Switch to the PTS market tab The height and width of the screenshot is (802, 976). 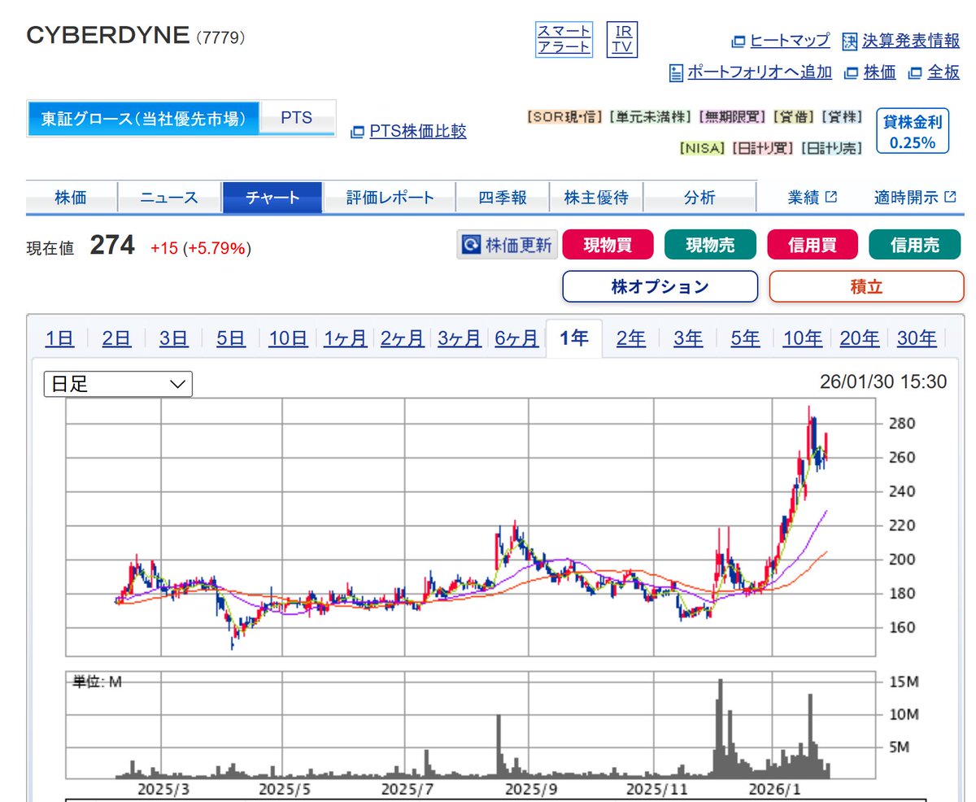coord(297,118)
